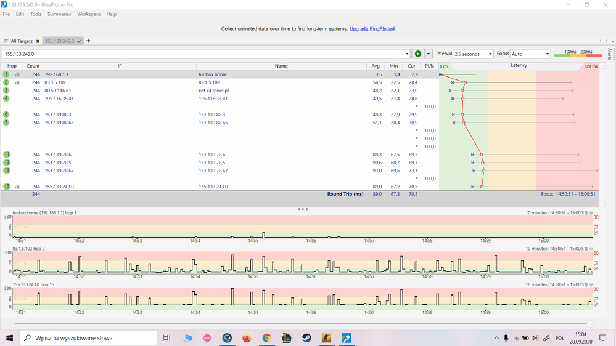Screen dimensions: 616x346
Task: Click the green hop 12 number badge
Action: (7, 163)
